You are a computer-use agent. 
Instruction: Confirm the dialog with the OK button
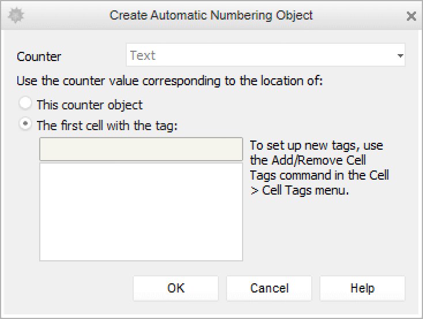[176, 288]
